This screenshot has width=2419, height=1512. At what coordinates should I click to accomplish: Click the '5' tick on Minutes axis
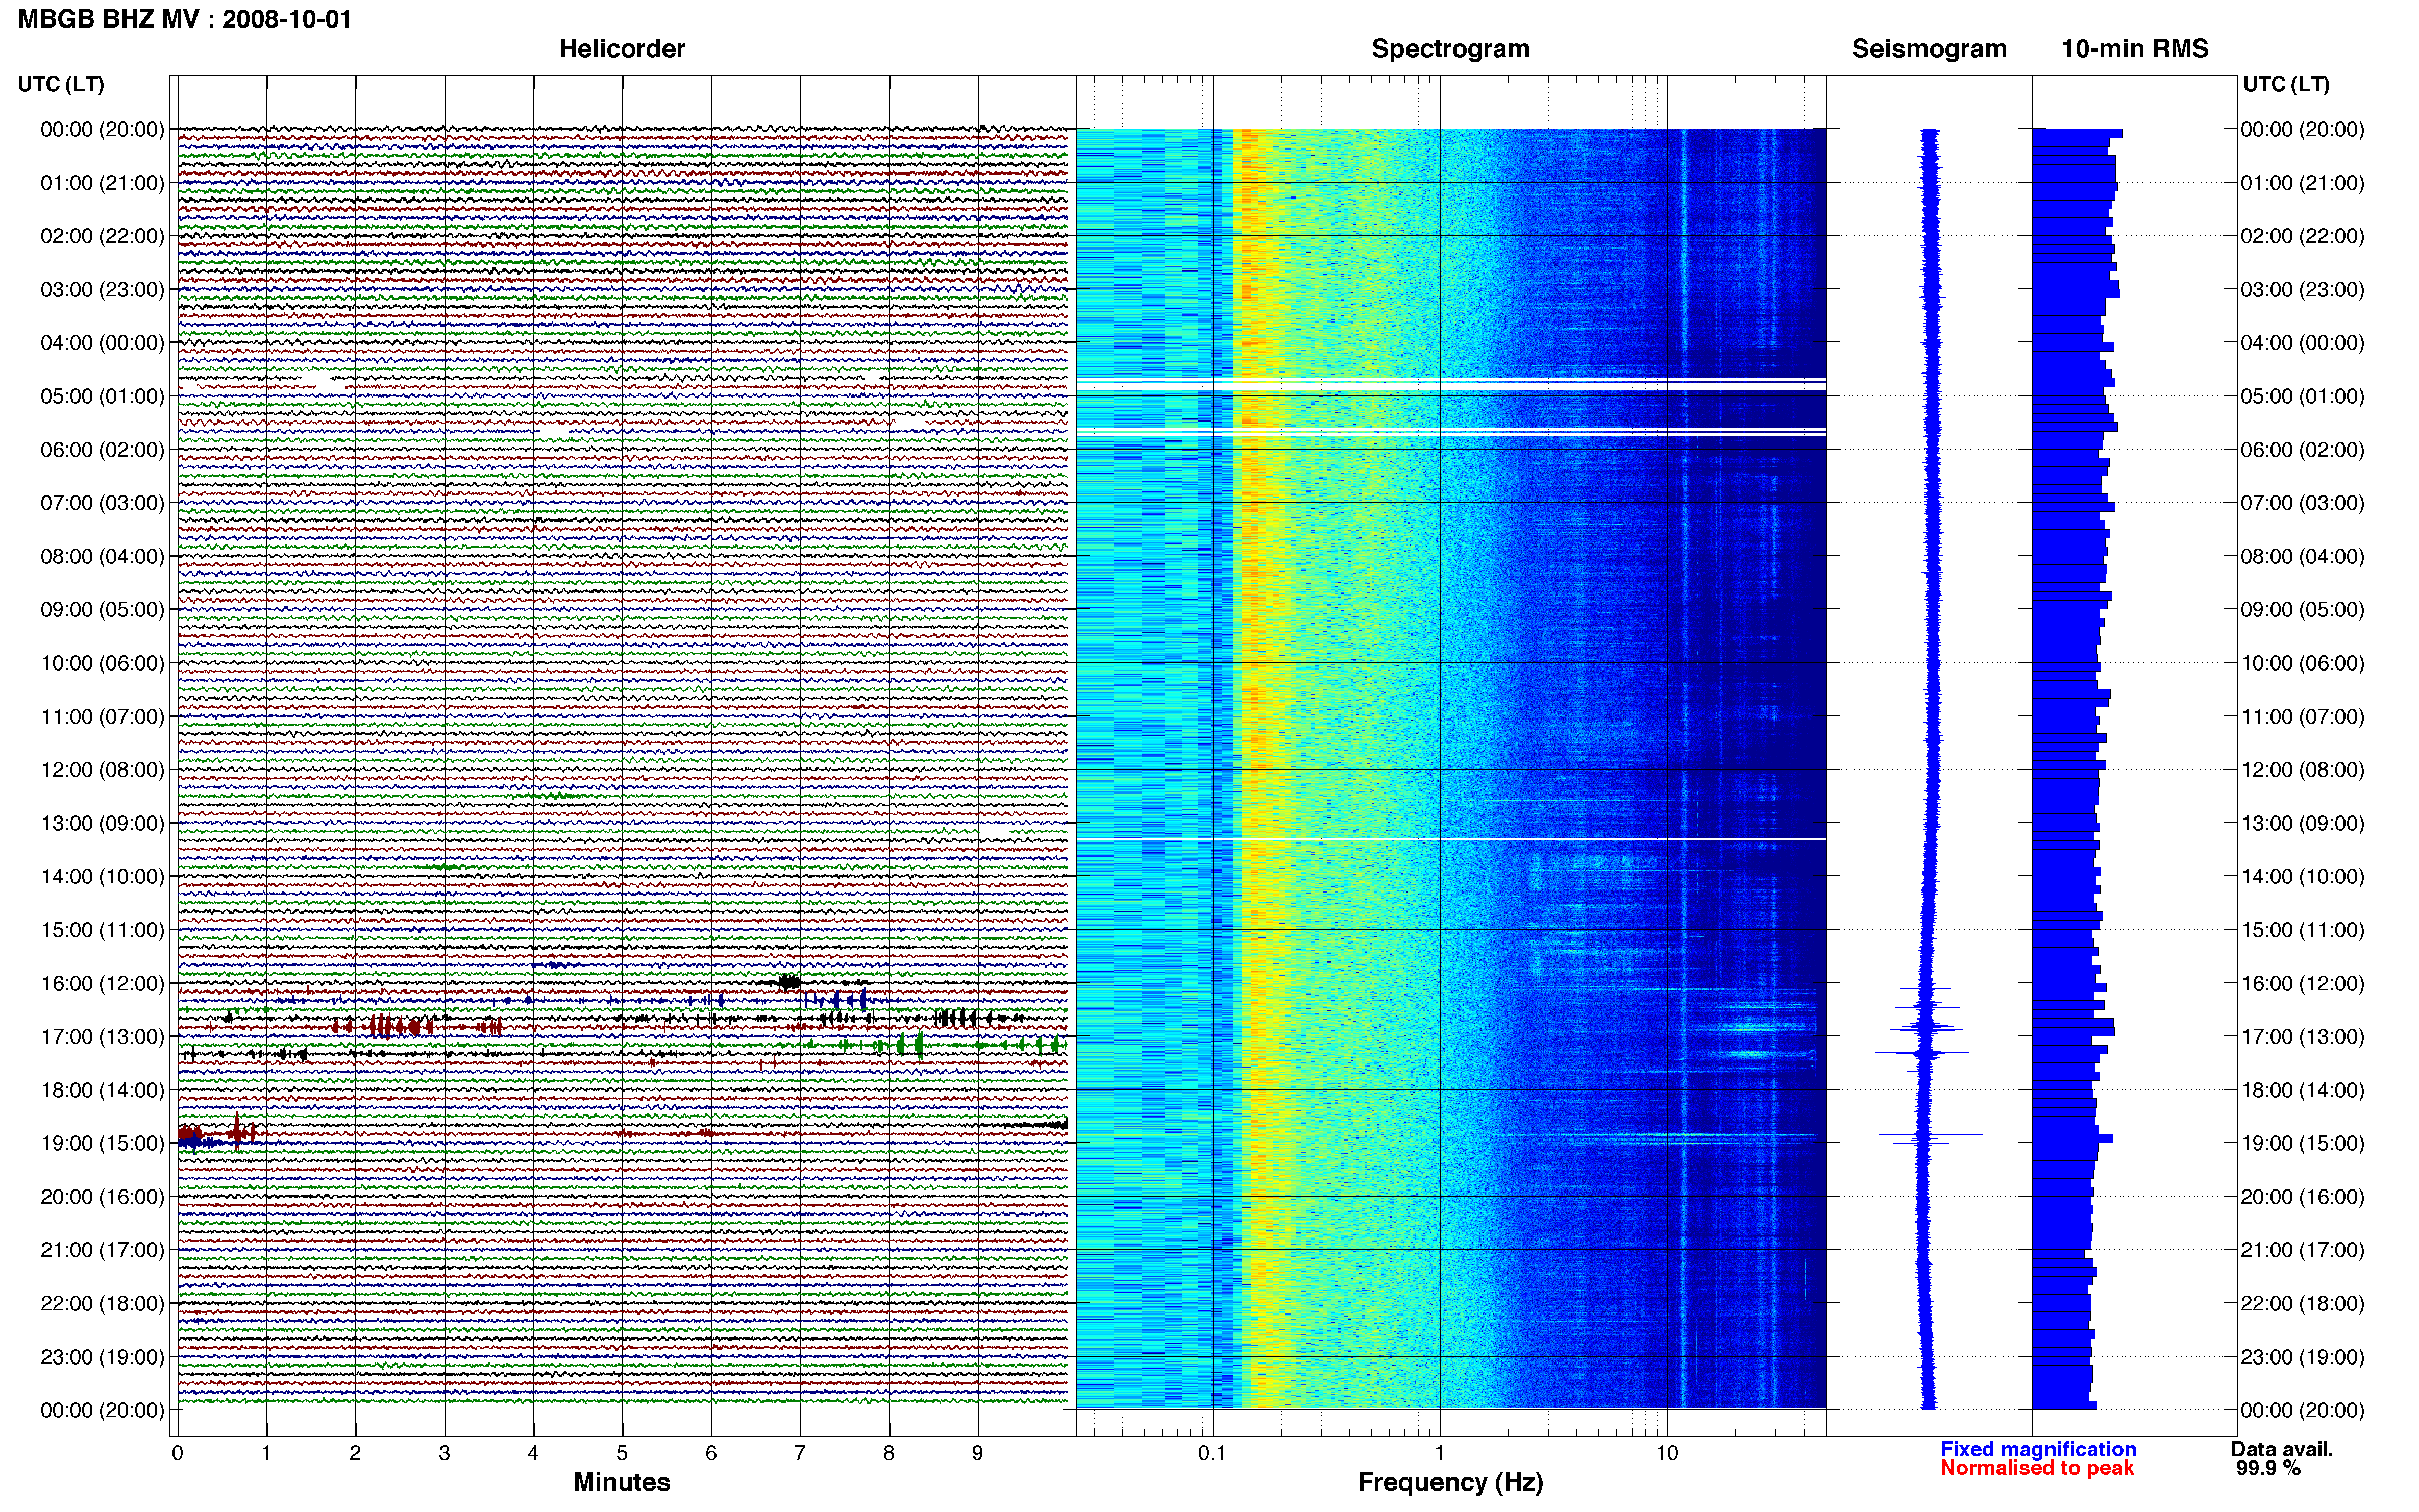(622, 1453)
